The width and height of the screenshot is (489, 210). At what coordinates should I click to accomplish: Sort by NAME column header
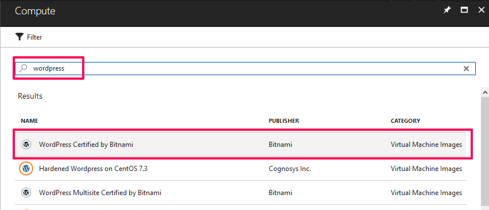click(x=29, y=120)
